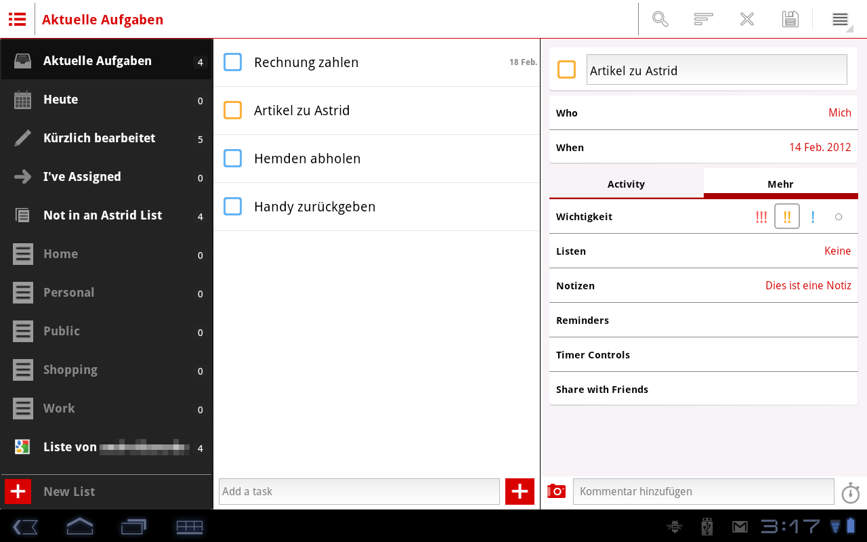Set importance to single exclamation blue
Image resolution: width=867 pixels, height=542 pixels.
(x=813, y=217)
